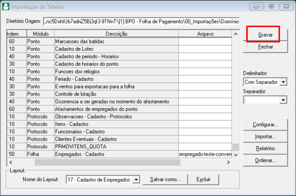The image size is (296, 196).
Task: Click the Importar button
Action: coord(265,137)
